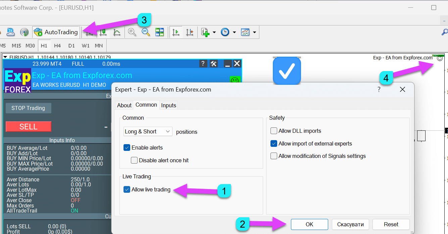This screenshot has width=448, height=234.
Task: Open the Long & Short positions dropdown
Action: pos(148,131)
